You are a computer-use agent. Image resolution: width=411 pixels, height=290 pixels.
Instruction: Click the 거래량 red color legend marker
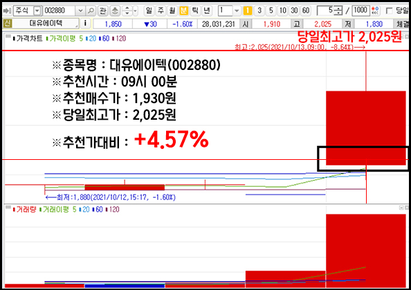point(14,210)
